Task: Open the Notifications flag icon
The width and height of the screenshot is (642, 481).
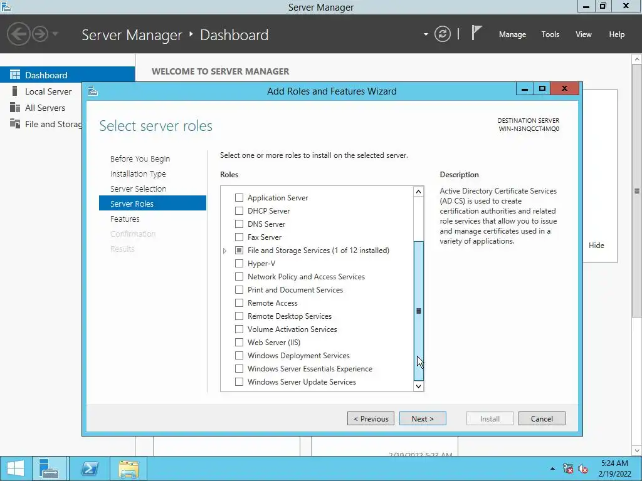Action: coord(476,33)
